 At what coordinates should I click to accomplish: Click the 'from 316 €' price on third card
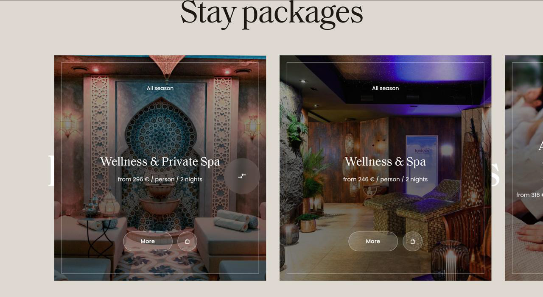(529, 195)
